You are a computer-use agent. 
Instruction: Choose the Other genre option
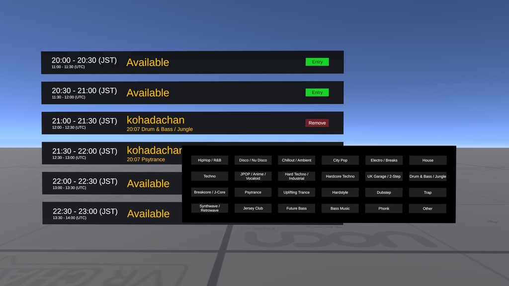click(x=427, y=208)
